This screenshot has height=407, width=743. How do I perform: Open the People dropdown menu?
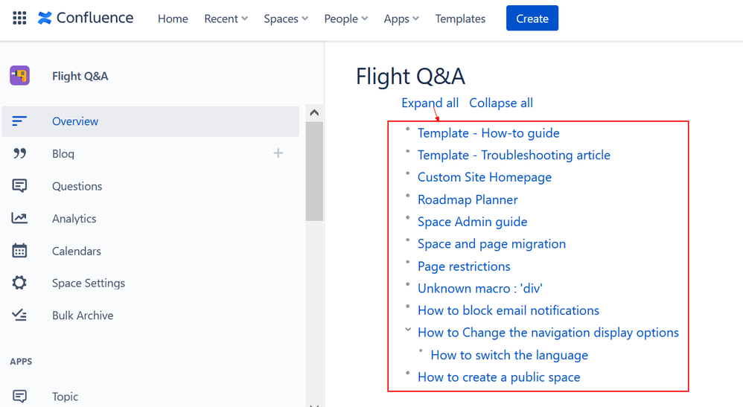[x=346, y=19]
